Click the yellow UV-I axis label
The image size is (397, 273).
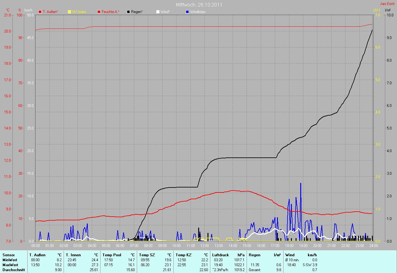click(377, 10)
